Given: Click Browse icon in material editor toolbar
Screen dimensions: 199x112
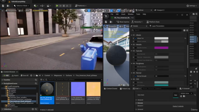Looking at the screenshot, I should click(x=111, y=22).
